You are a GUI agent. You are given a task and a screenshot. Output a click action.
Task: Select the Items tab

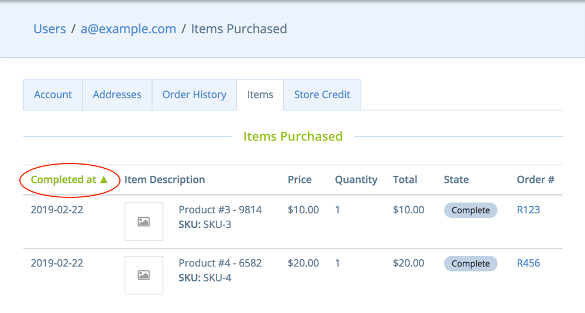(260, 95)
